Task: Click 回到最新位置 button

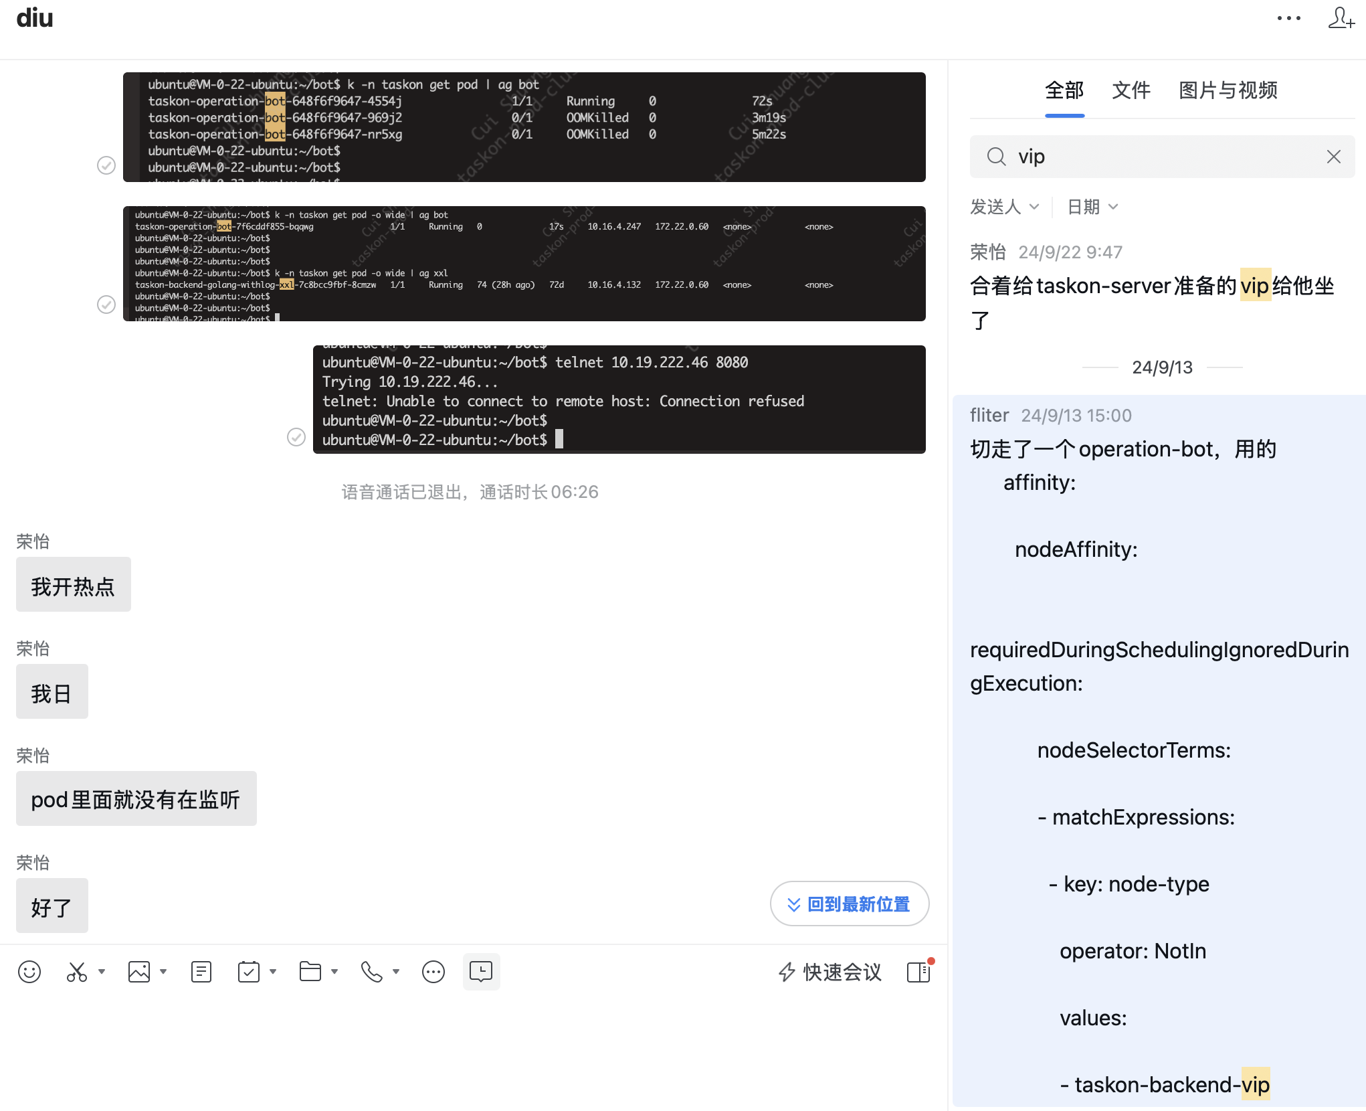Action: [x=849, y=904]
